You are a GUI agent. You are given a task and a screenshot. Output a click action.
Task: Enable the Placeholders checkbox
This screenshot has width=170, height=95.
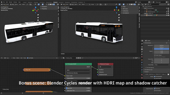pos(155,90)
